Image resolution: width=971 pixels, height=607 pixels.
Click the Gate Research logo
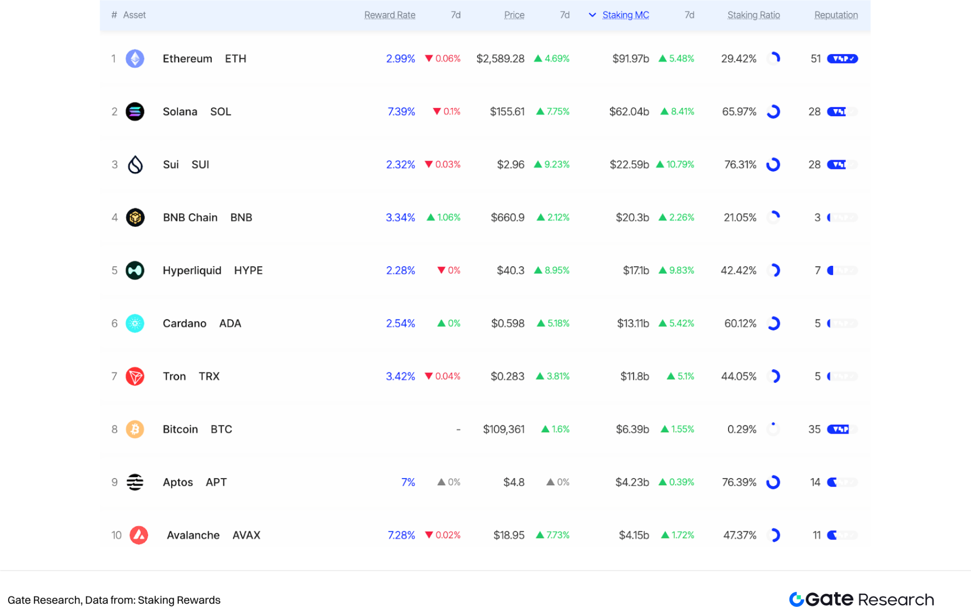[861, 599]
